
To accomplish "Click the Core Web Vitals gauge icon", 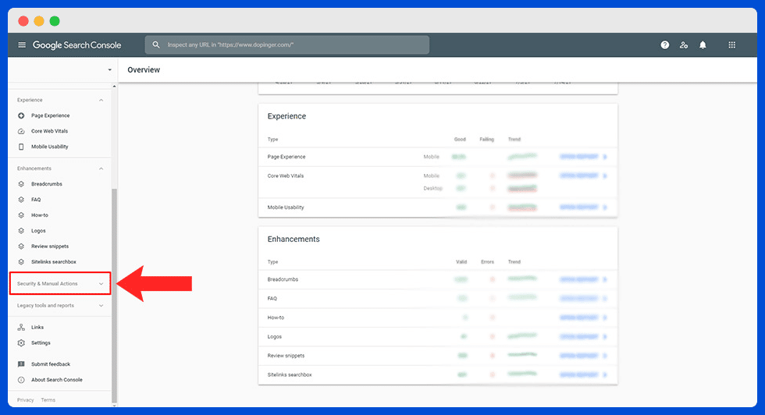I will pos(21,131).
